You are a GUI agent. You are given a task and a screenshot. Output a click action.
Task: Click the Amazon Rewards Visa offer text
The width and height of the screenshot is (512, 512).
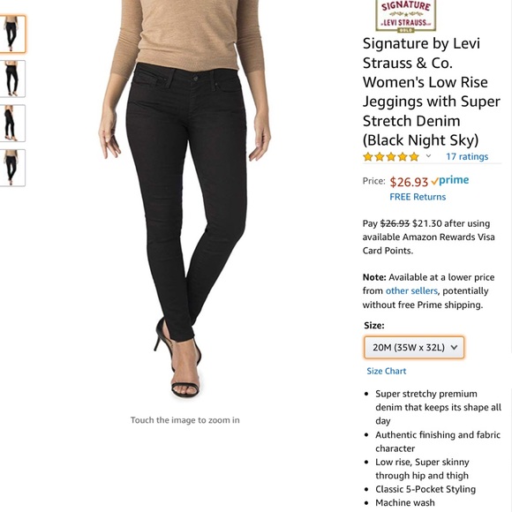pos(428,237)
